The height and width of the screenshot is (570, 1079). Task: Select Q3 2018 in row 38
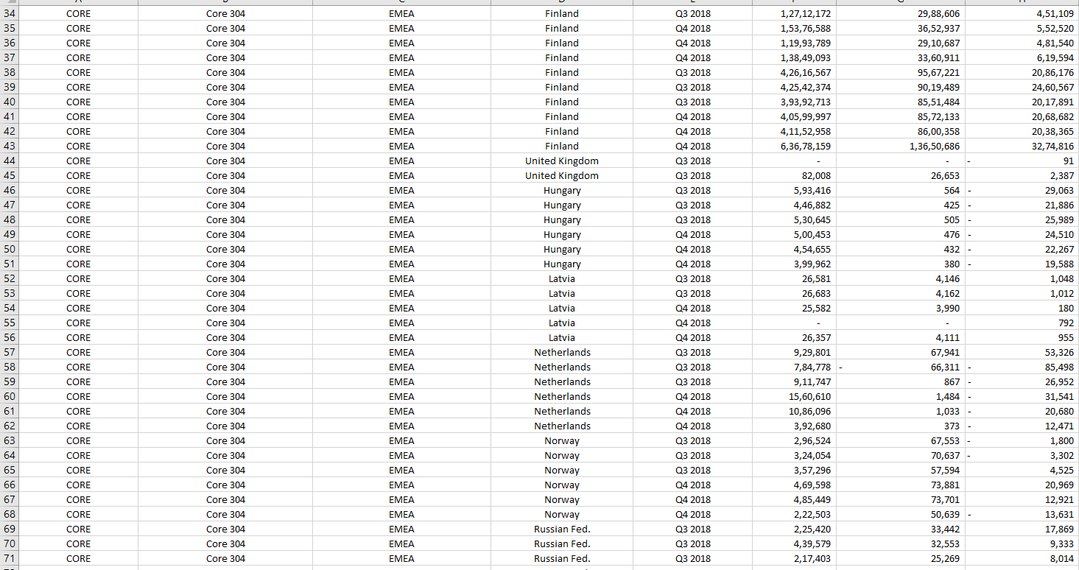(693, 72)
